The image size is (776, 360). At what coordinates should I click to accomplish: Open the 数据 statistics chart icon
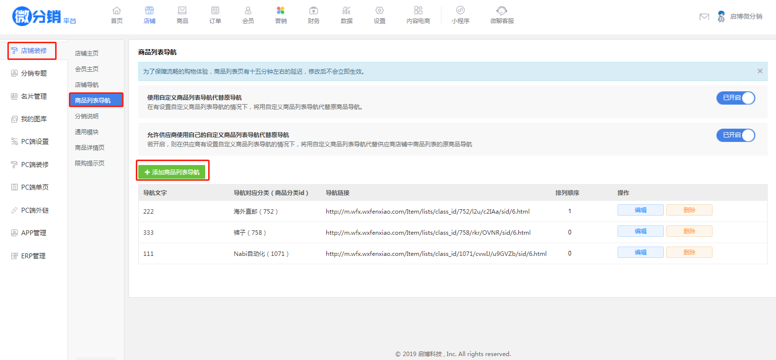point(346,11)
